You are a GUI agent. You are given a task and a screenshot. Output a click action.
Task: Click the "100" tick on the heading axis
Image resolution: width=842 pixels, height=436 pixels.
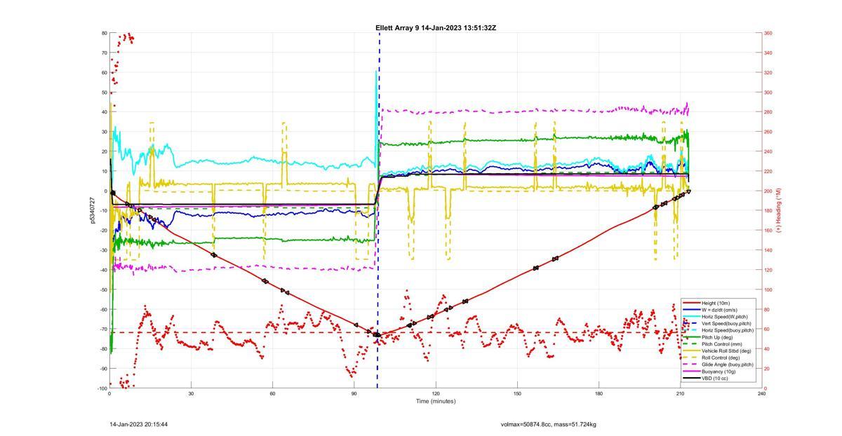(768, 289)
